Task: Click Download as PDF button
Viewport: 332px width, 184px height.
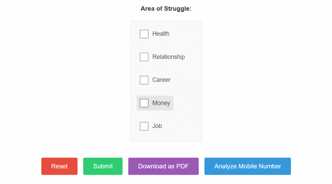Action: tap(163, 166)
